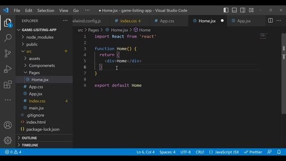The height and width of the screenshot is (161, 286).
Task: Open the Source Control view
Action: pyautogui.click(x=8, y=54)
